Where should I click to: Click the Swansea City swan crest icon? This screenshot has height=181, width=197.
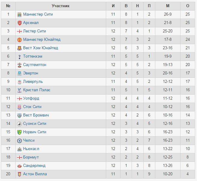pyautogui.click(x=19, y=124)
